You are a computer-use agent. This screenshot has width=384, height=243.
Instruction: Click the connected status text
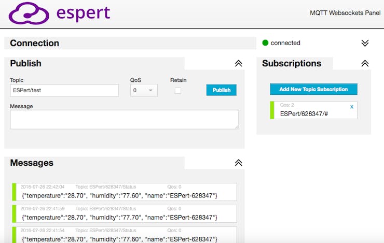[x=285, y=43]
